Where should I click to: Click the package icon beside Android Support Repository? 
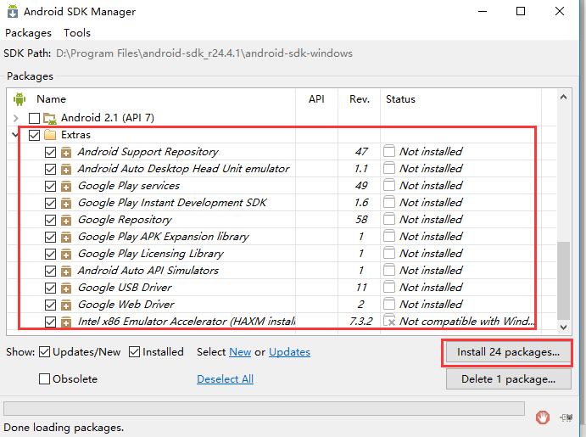pos(66,152)
